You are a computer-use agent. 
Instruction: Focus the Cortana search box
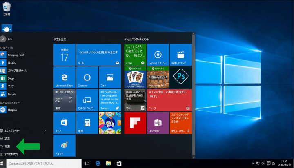(44, 164)
